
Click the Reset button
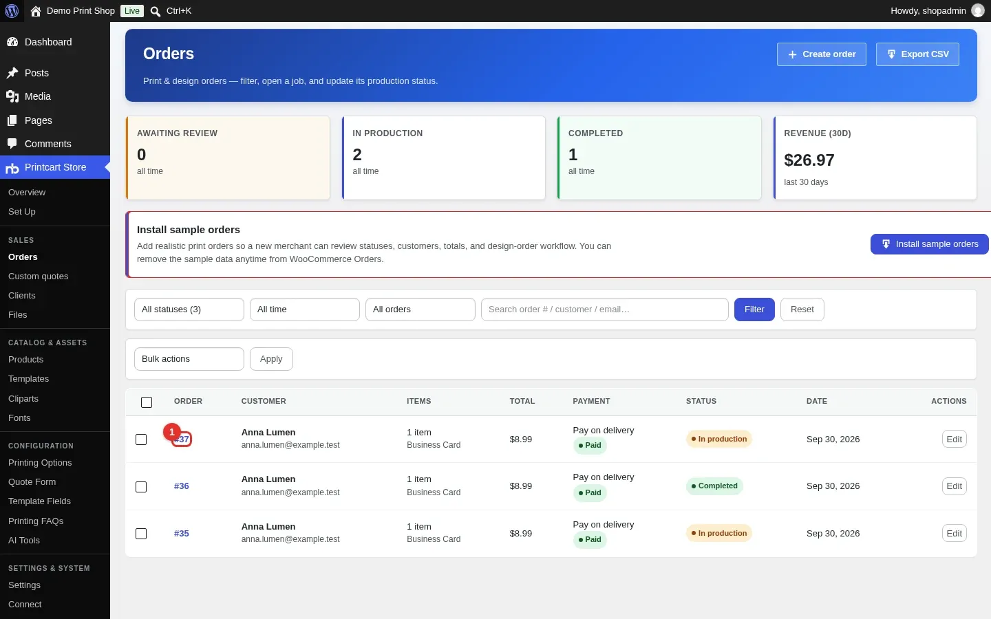click(x=802, y=309)
